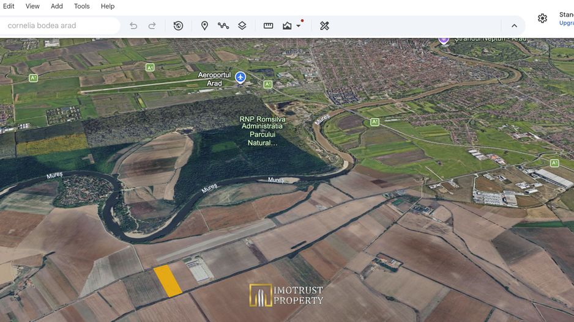Open the dropdown arrow beside image overlay
574x322 pixels.
click(x=299, y=26)
